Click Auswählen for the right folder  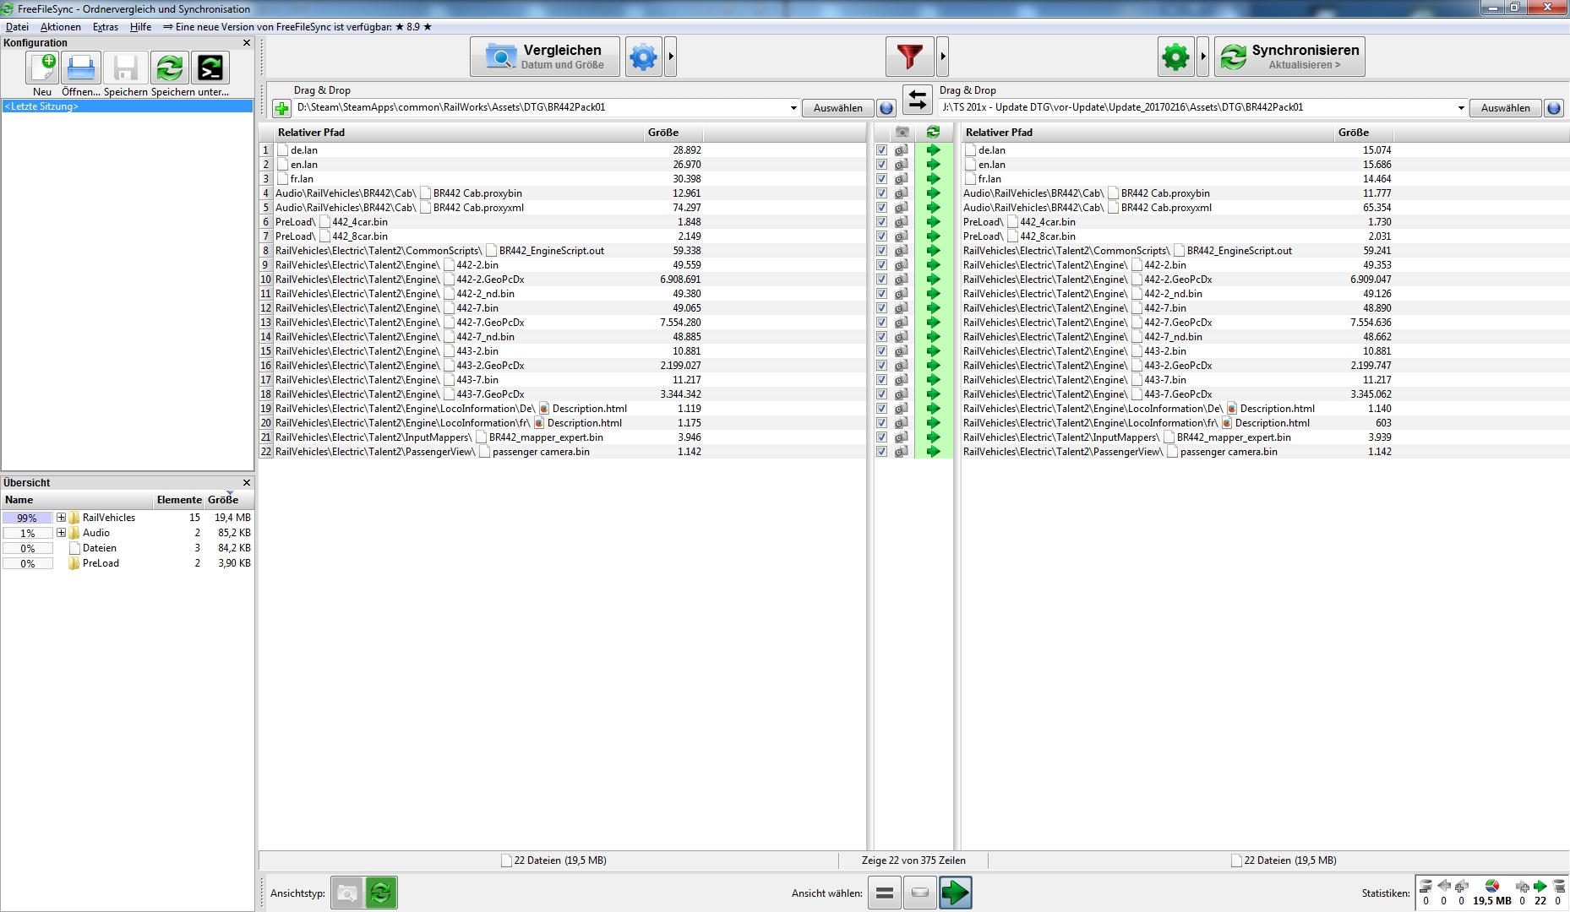[1506, 108]
